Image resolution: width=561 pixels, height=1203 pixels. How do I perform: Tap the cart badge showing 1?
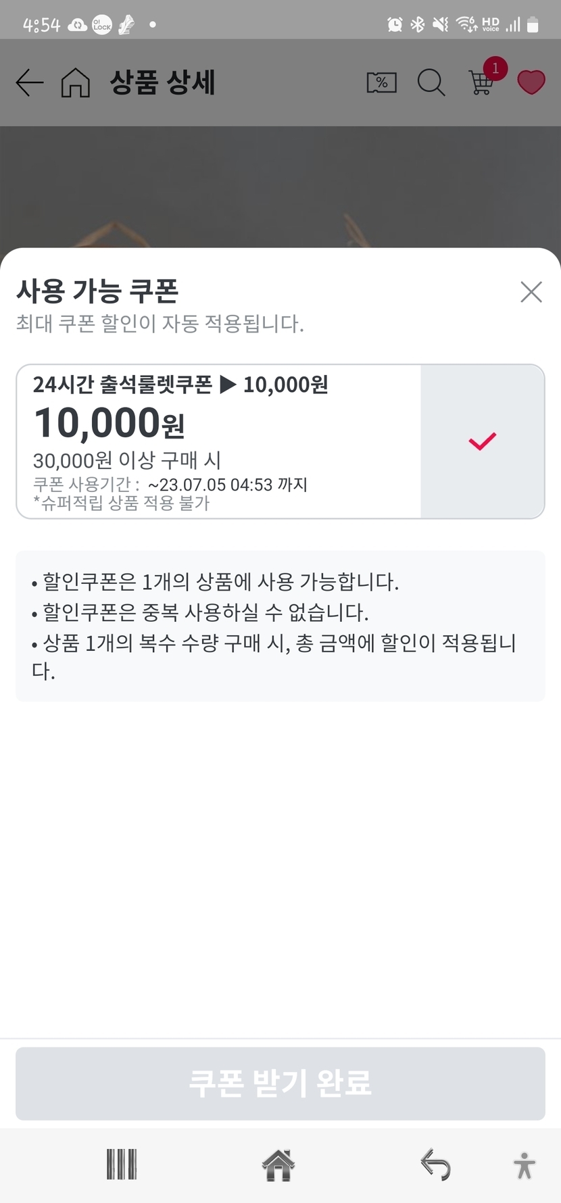[x=495, y=68]
